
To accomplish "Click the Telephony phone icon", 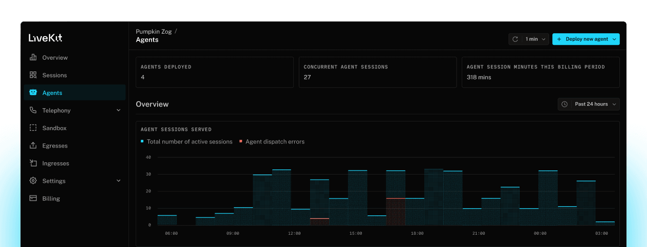I will coord(33,110).
